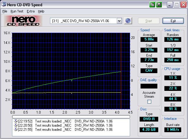The width and height of the screenshot is (188, 139).
Task: Click the progress bar below the graph
Action: pos(71,117)
